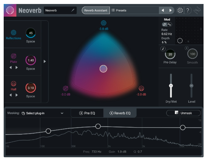Click the Pre-Delay knob
Viewport: 206px width, 160px height.
point(170,54)
